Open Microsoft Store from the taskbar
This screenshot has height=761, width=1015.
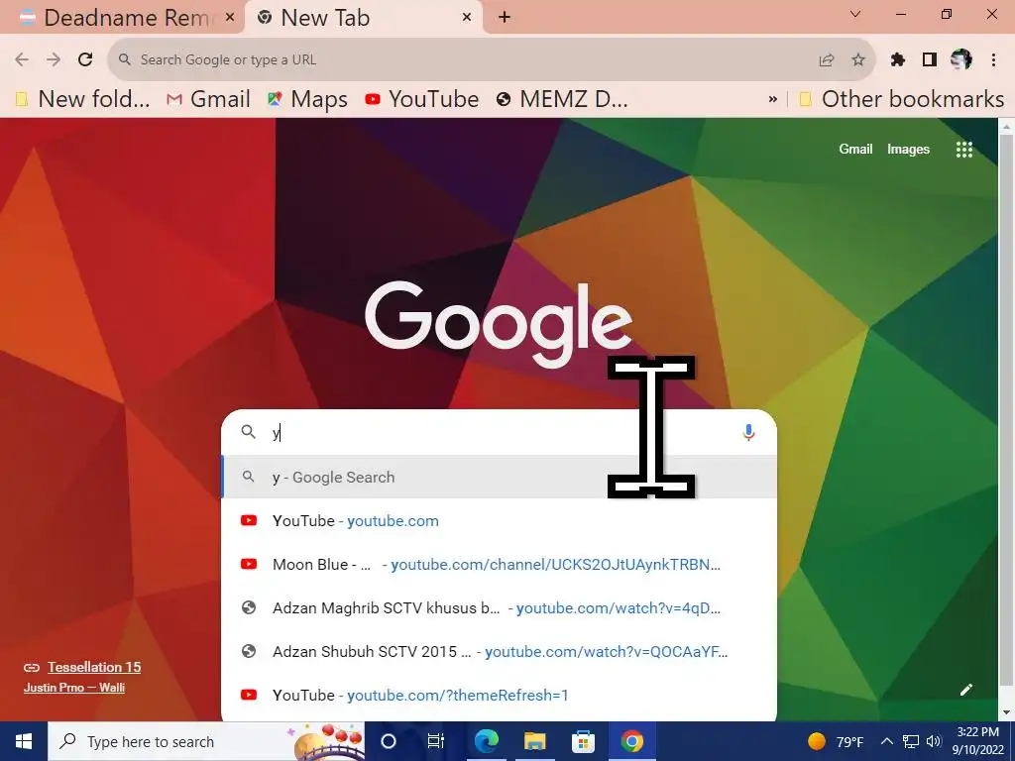coord(583,741)
